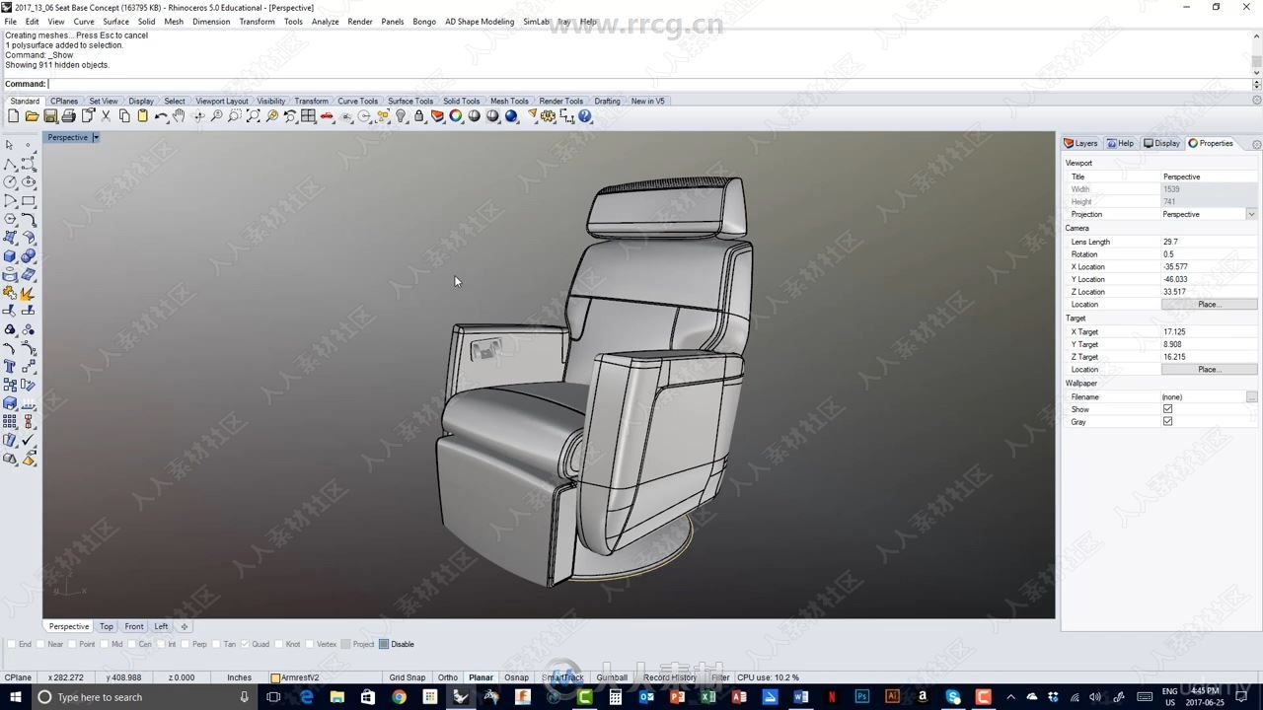Toggle Record History in status bar

[670, 677]
